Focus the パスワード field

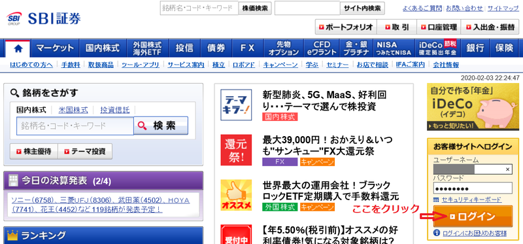coord(473,188)
